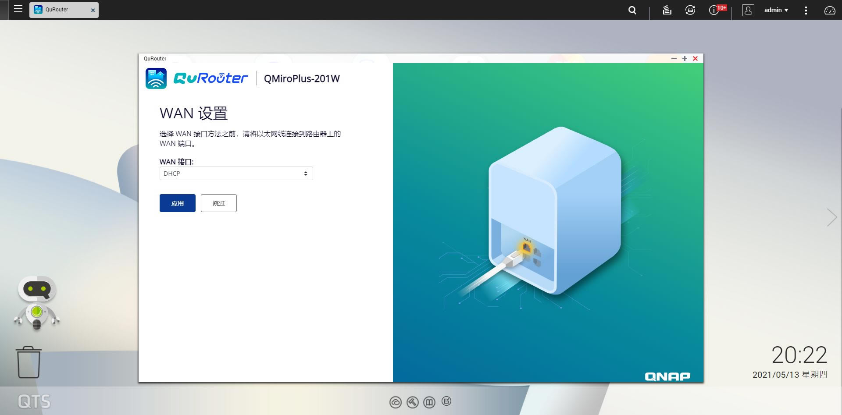This screenshot has width=842, height=415.
Task: Close the QuRouter taskbar tab
Action: (93, 10)
